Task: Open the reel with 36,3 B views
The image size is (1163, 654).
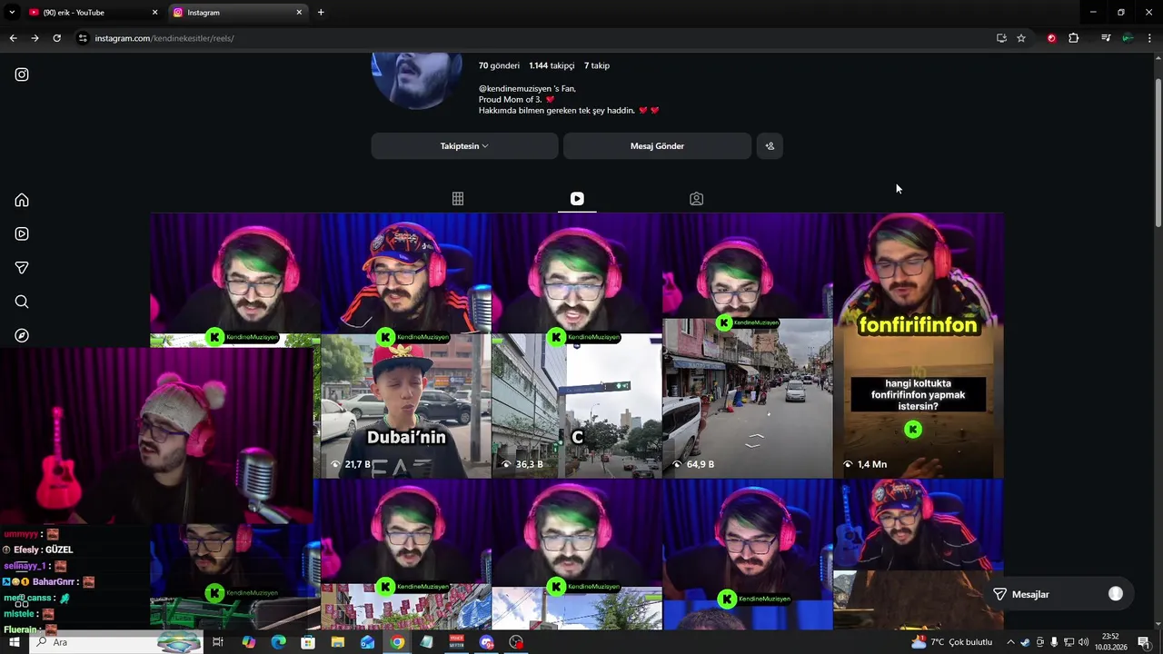Action: point(577,345)
